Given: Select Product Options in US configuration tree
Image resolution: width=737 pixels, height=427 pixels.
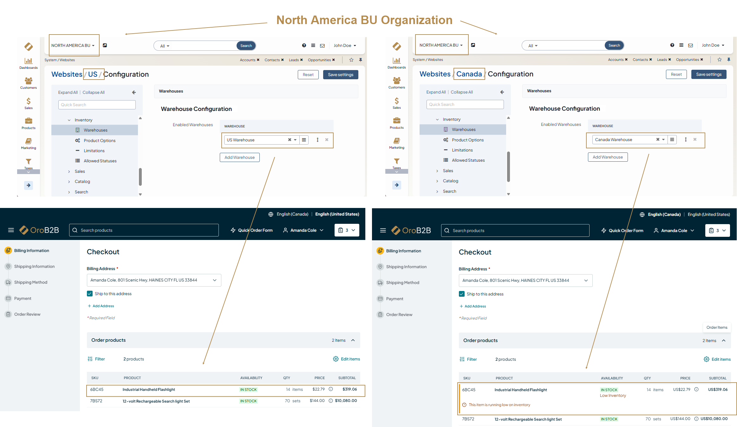Looking at the screenshot, I should (99, 140).
